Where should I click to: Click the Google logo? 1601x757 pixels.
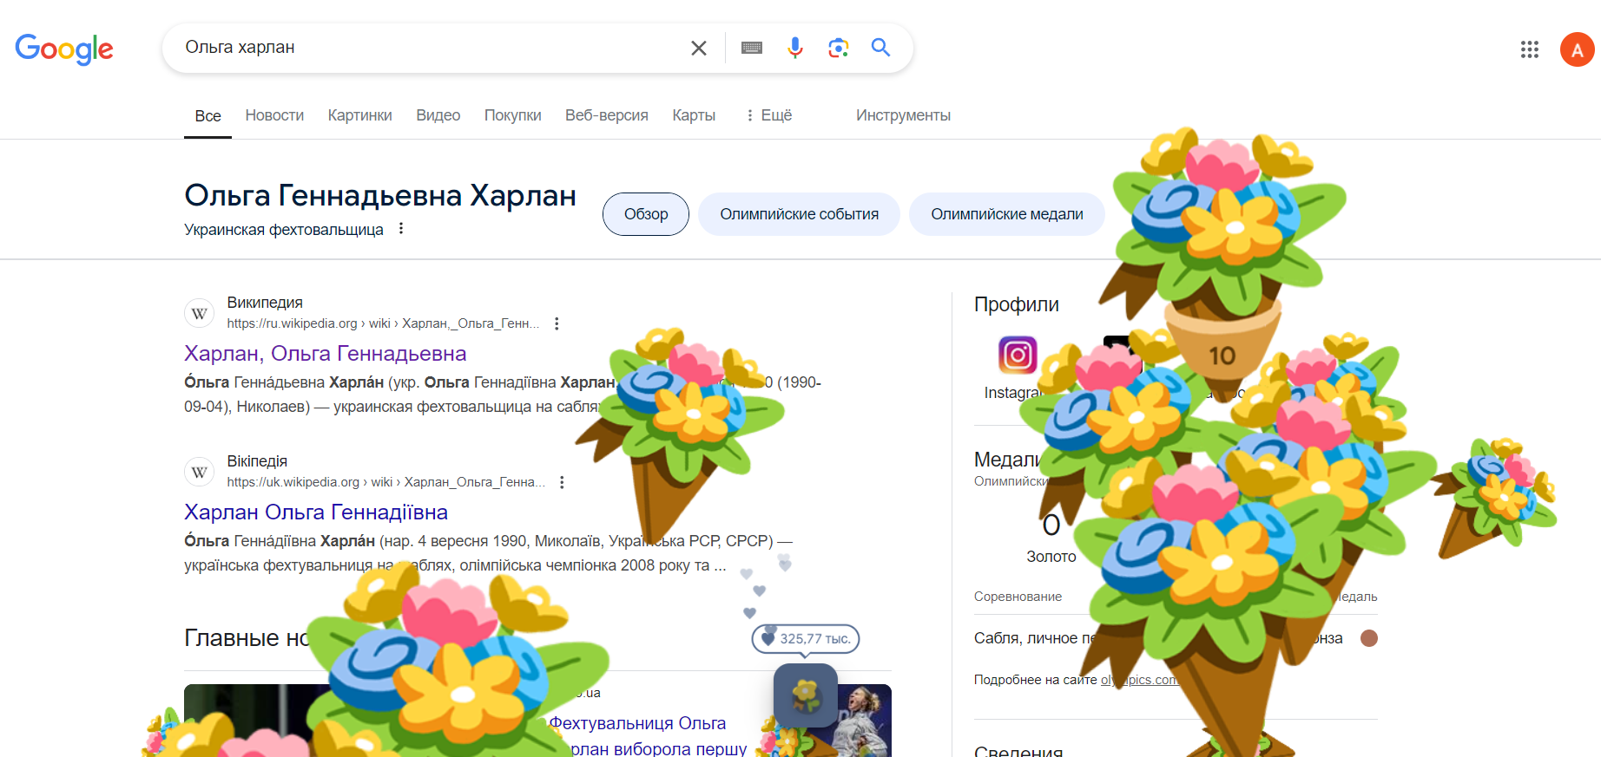tap(64, 49)
